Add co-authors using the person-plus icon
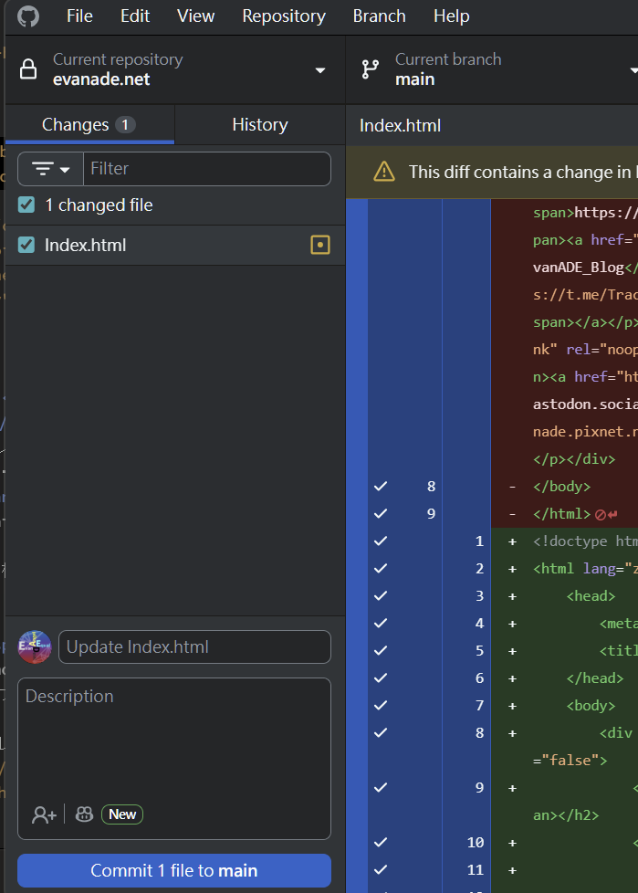 coord(44,814)
